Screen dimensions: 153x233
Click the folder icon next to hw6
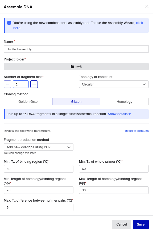(x=72, y=67)
